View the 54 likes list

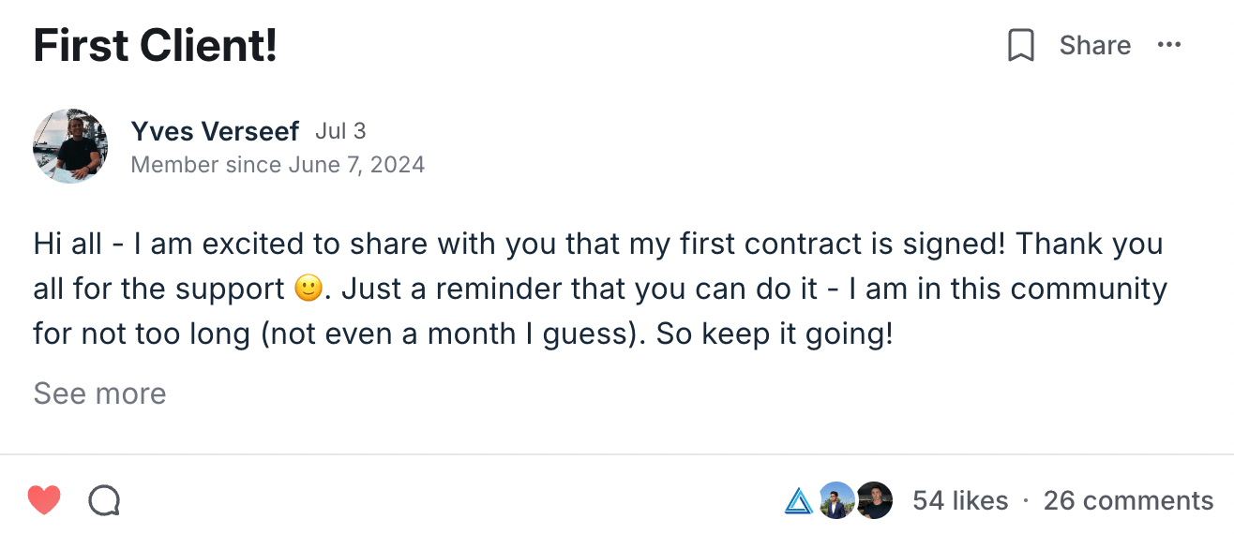coord(960,501)
